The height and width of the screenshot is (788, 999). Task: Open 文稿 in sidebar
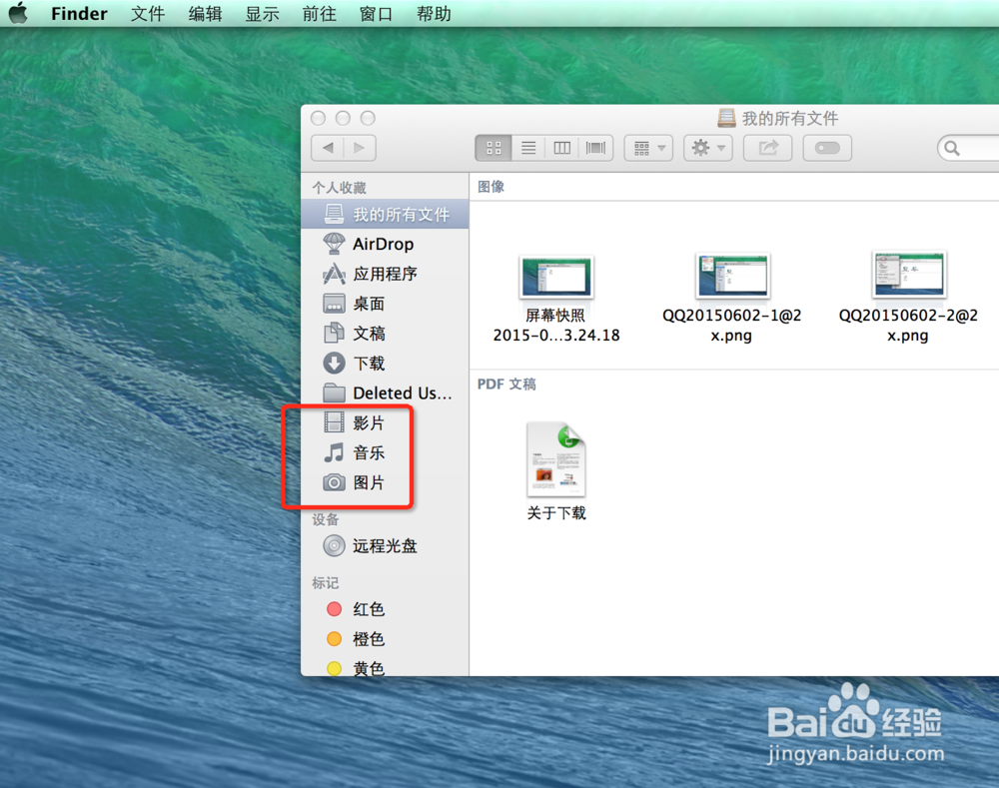click(x=385, y=334)
